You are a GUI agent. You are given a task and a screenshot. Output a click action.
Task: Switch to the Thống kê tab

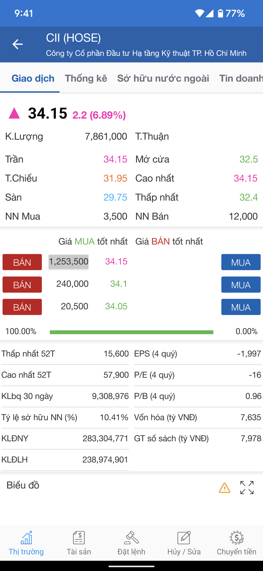click(86, 78)
